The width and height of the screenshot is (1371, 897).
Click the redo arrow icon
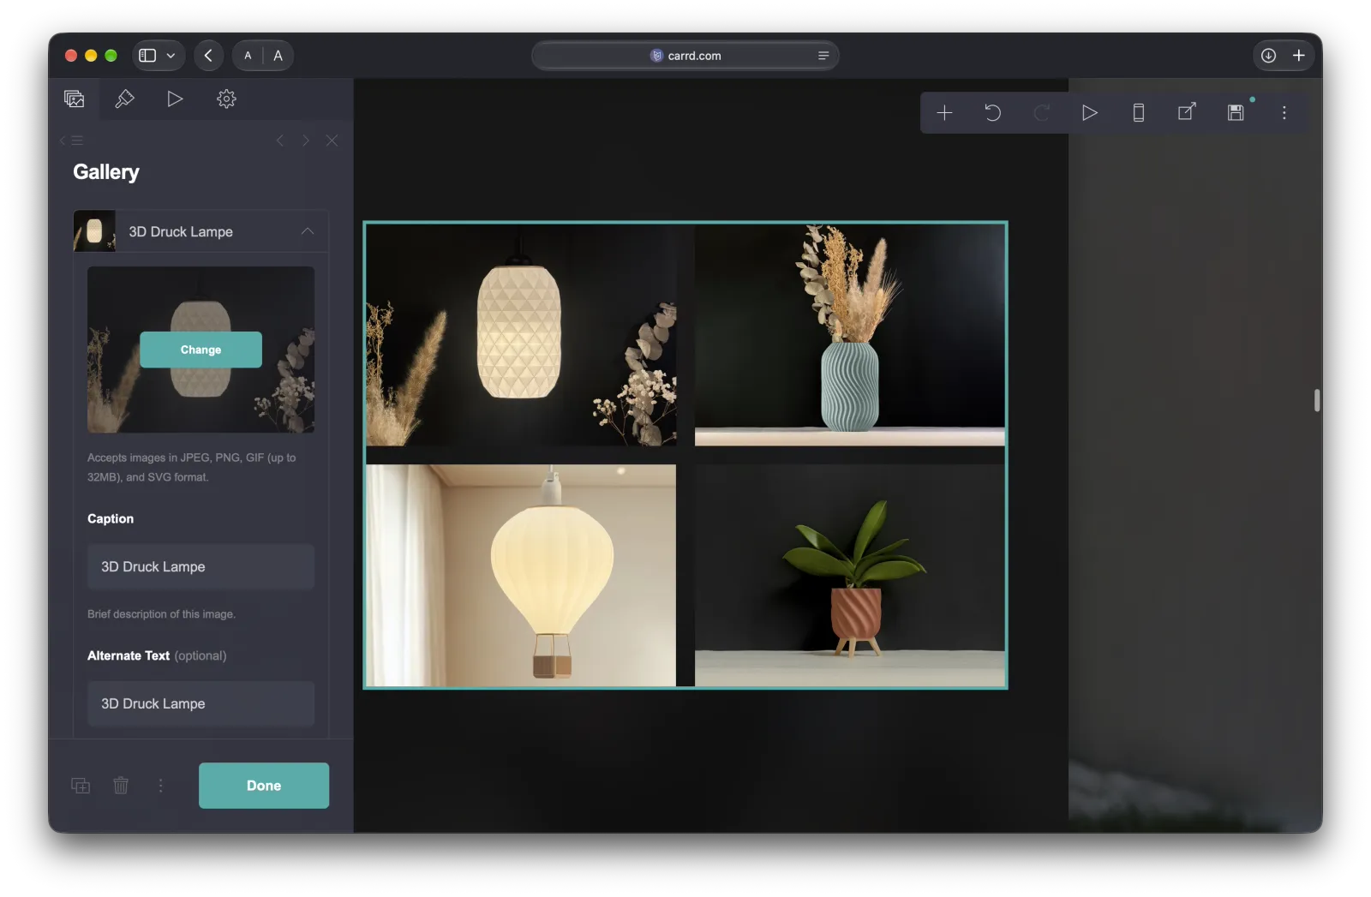point(1041,112)
